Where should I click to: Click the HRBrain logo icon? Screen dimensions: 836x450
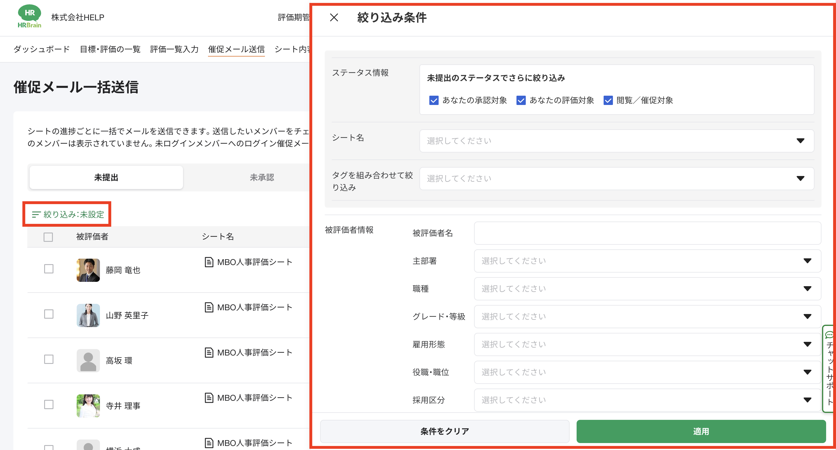point(29,17)
